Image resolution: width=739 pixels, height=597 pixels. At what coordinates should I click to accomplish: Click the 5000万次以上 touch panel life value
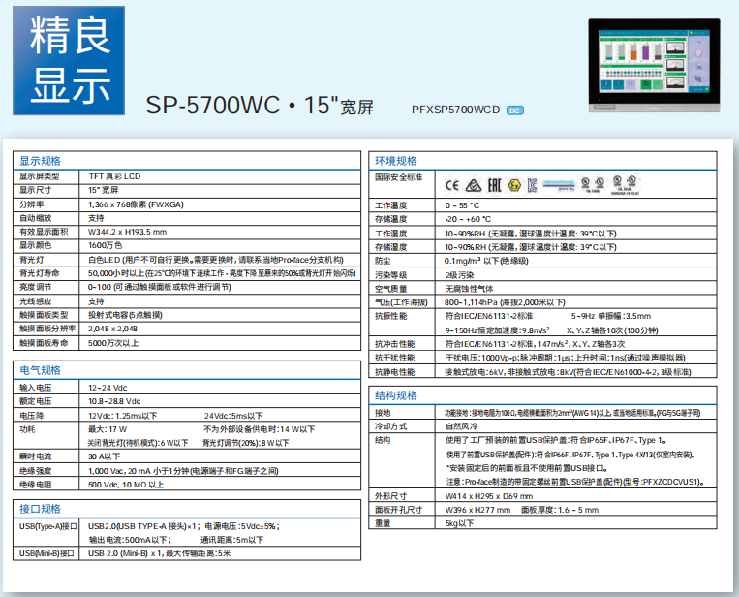(x=113, y=343)
